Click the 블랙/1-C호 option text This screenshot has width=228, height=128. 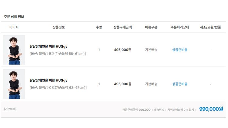(58, 88)
